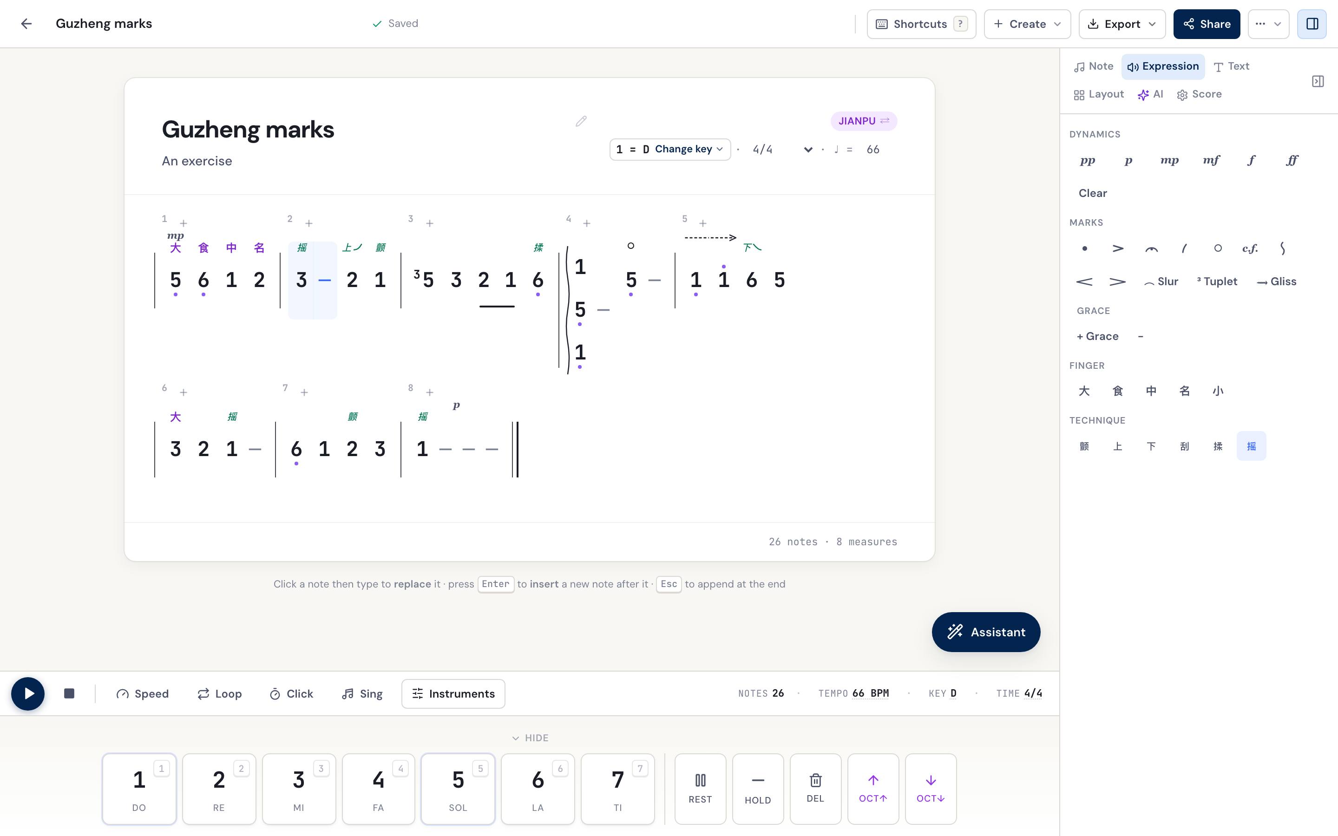
Task: Edit the tempo value 66
Action: point(873,149)
